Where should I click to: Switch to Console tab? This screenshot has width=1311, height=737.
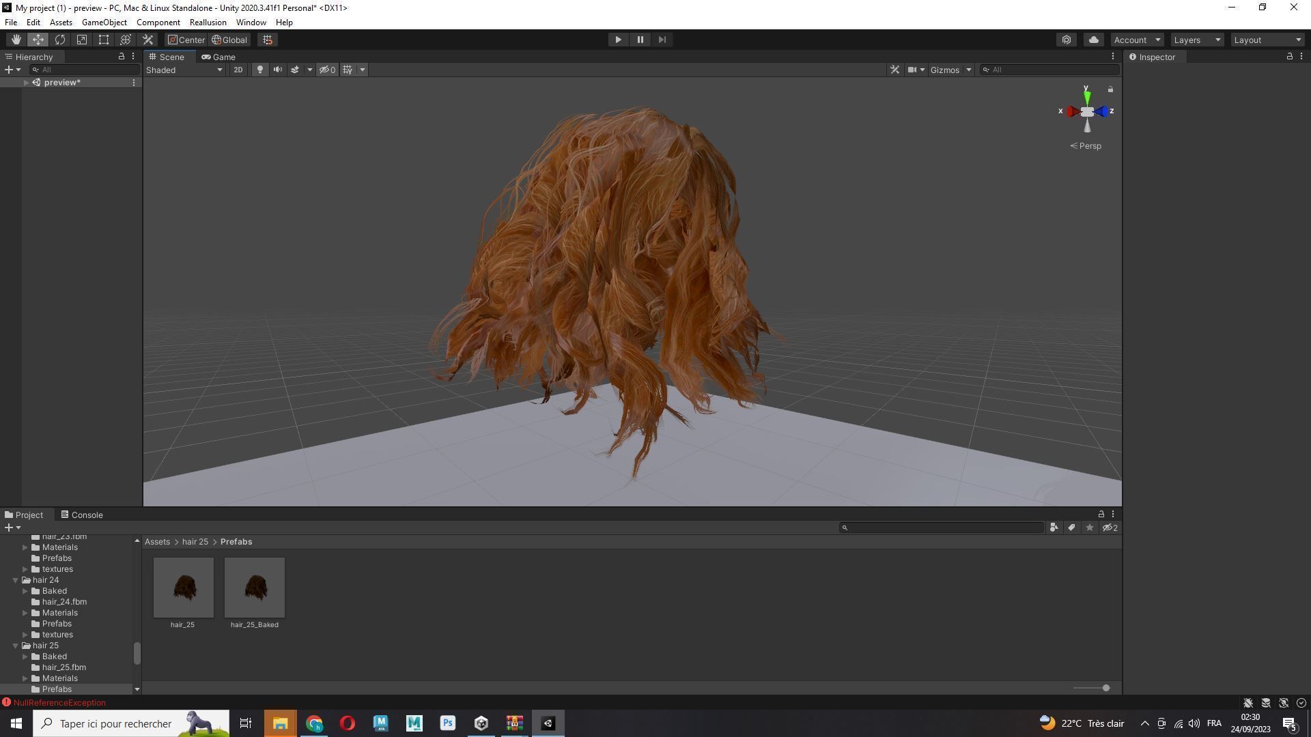(82, 515)
